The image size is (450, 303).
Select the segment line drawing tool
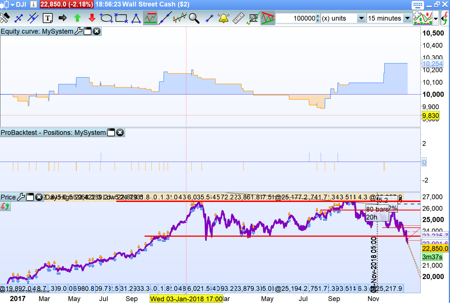click(19, 18)
